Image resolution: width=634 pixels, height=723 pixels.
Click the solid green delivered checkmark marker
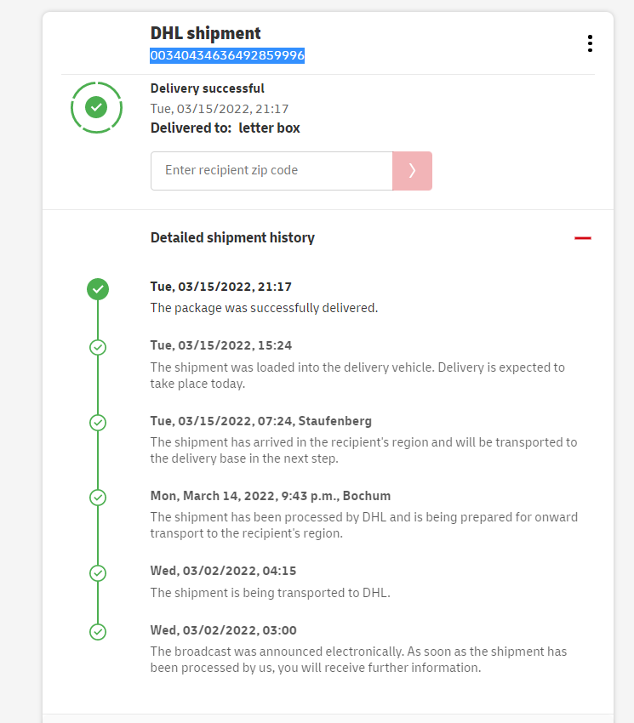(98, 289)
